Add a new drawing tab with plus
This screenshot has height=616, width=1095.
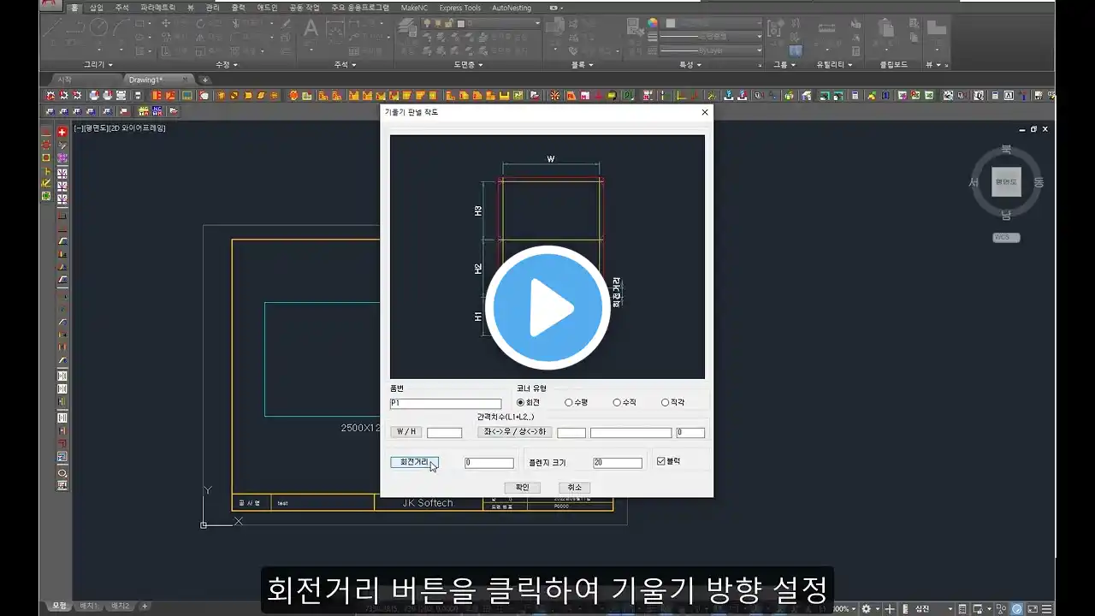[x=204, y=80]
